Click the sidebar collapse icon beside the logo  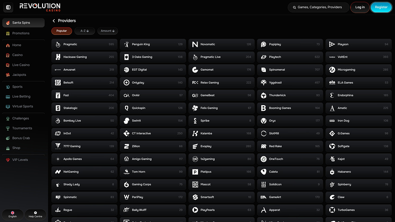click(x=9, y=7)
